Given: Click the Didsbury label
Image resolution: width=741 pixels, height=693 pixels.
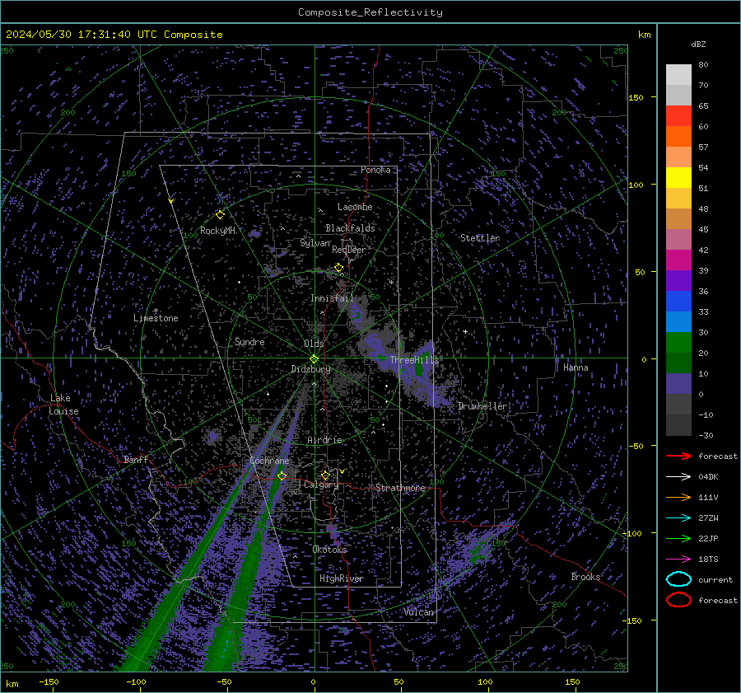Looking at the screenshot, I should tap(310, 369).
